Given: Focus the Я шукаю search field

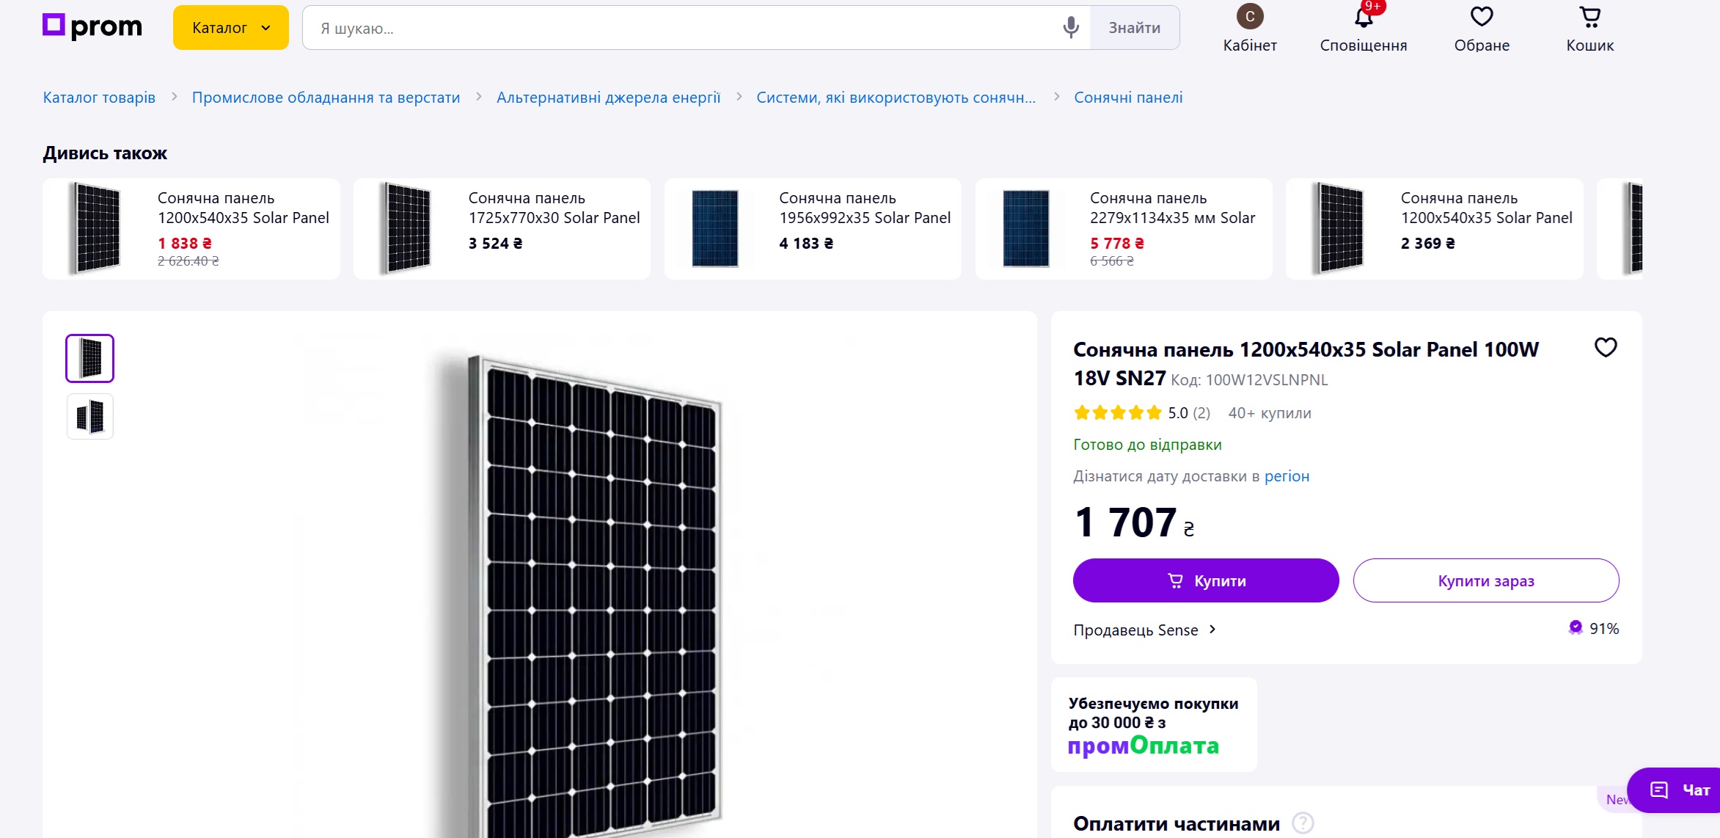Looking at the screenshot, I should click(x=682, y=28).
